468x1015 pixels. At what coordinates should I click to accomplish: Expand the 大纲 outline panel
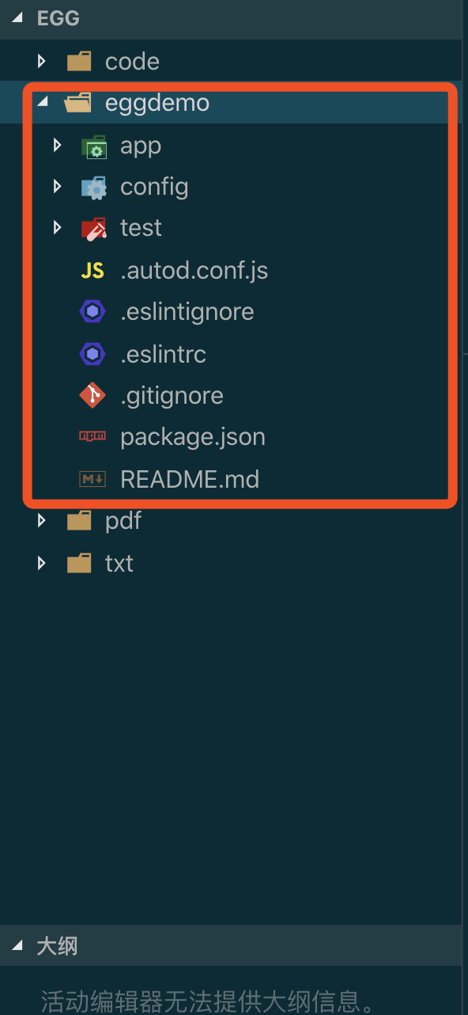point(17,946)
